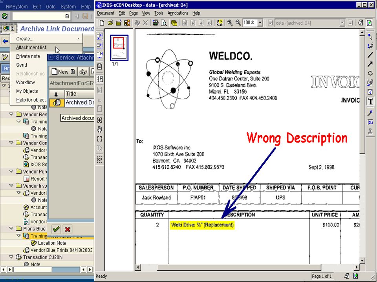Open the Goto menu in SAP
Screen dimensions: 377x282
[x=51, y=7]
